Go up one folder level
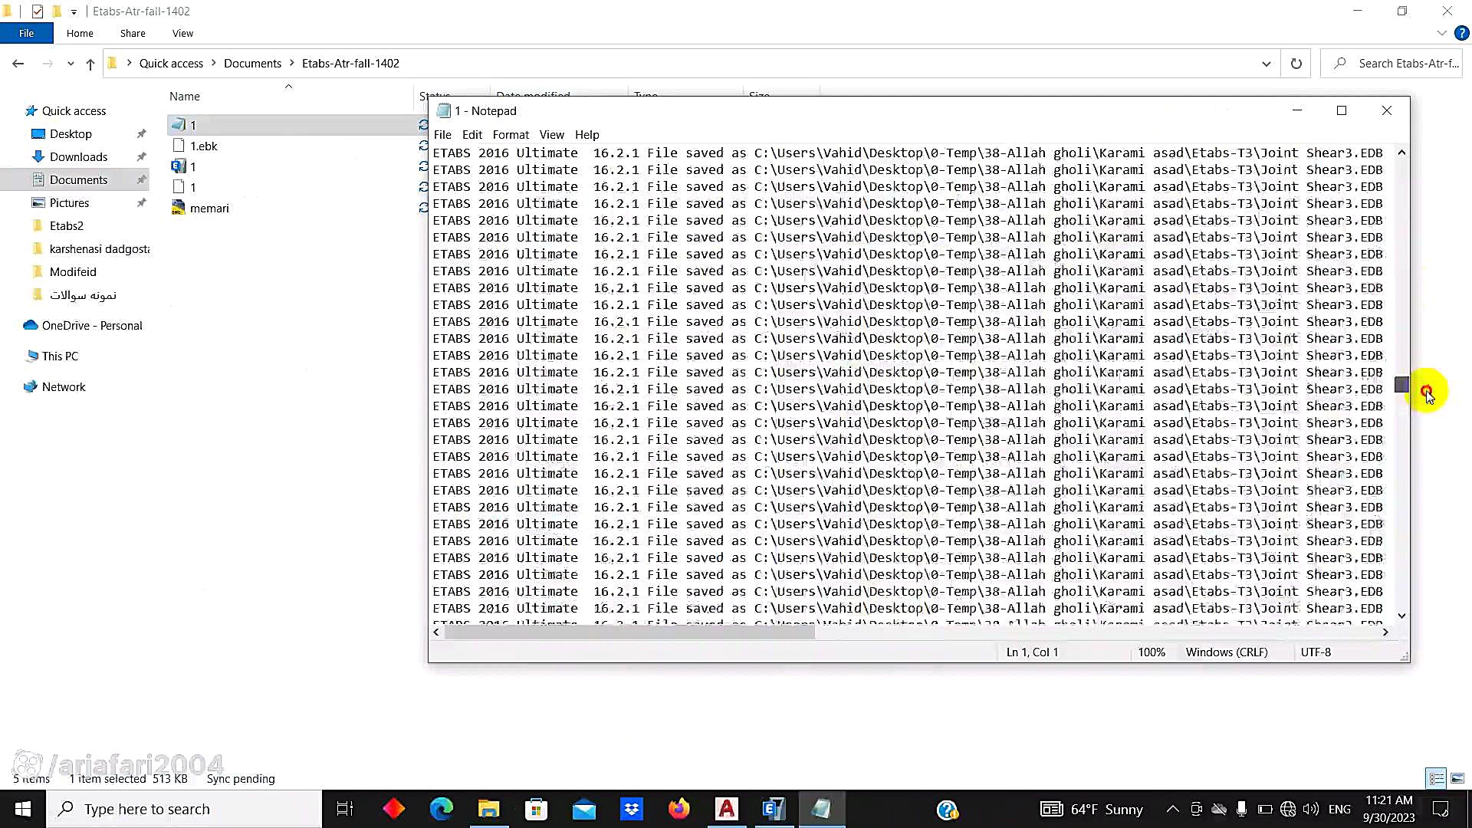1472x828 pixels. 90,64
